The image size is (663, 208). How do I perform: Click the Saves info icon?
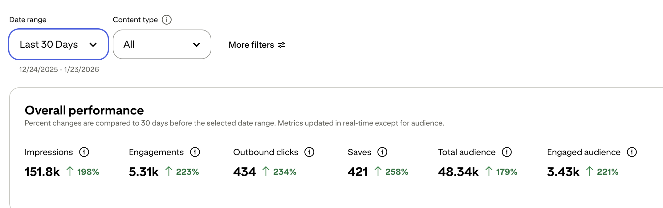(x=382, y=152)
